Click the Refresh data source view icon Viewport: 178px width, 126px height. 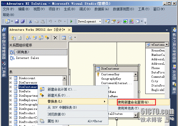tap(20, 38)
